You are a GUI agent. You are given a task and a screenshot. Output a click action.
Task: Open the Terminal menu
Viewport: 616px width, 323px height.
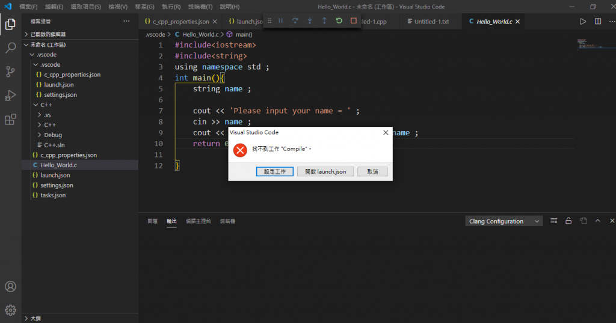pyautogui.click(x=200, y=7)
